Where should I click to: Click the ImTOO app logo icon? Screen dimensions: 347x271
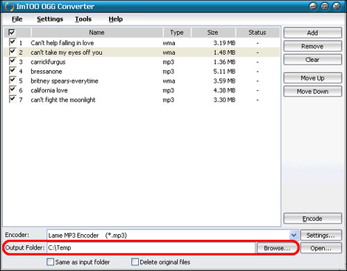click(9, 6)
